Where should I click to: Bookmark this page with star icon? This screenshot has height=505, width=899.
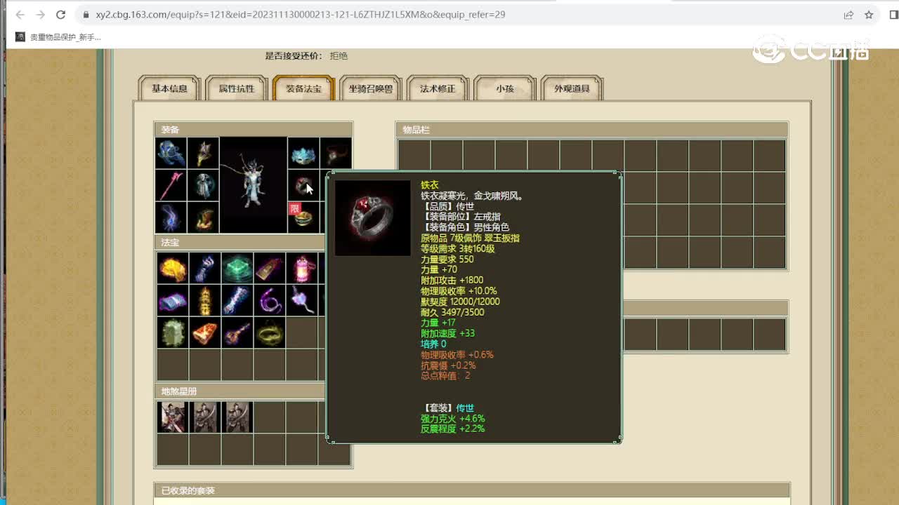(869, 15)
